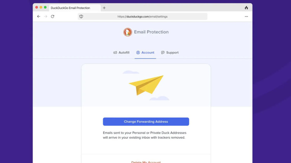Click Change Forwarding Address button

click(x=146, y=122)
